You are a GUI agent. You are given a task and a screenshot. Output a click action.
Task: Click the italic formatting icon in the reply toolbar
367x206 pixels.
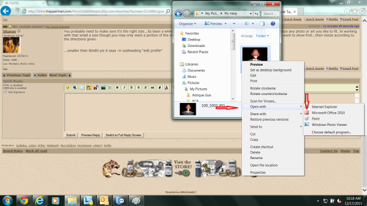[x=124, y=88]
